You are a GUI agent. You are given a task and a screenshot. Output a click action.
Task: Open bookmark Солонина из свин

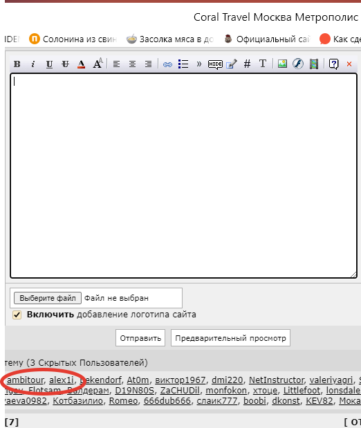73,39
